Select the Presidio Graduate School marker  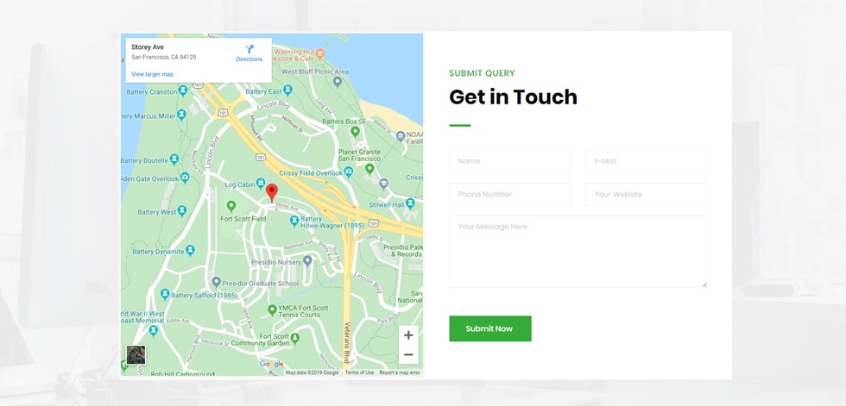(x=217, y=282)
